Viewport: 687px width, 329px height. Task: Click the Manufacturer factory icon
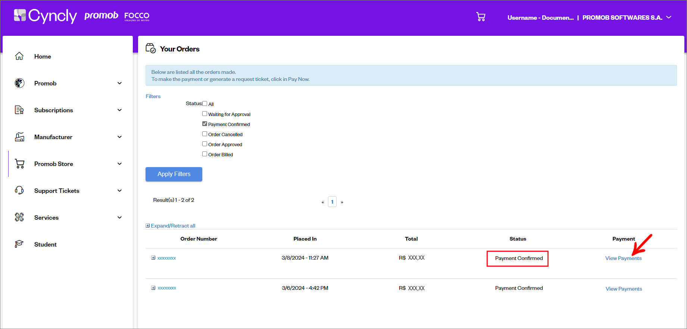[19, 137]
